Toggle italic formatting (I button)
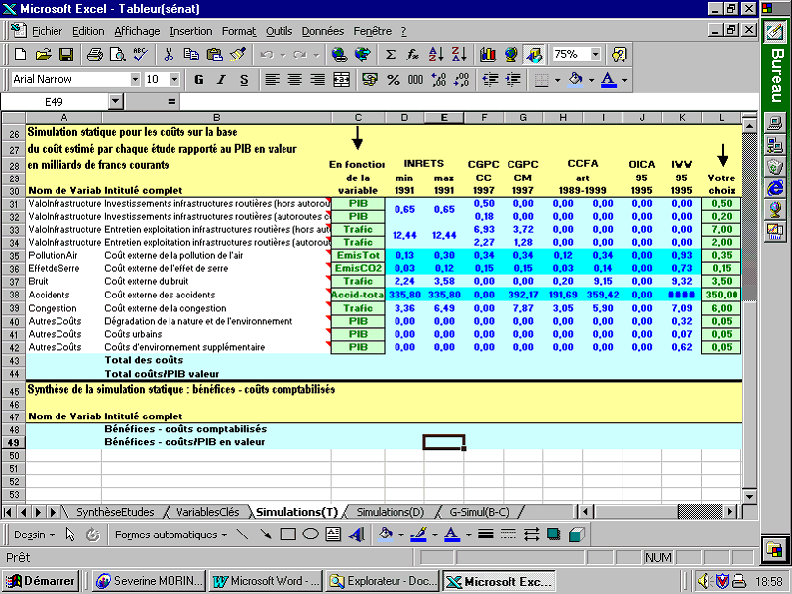The image size is (792, 594). (x=220, y=79)
